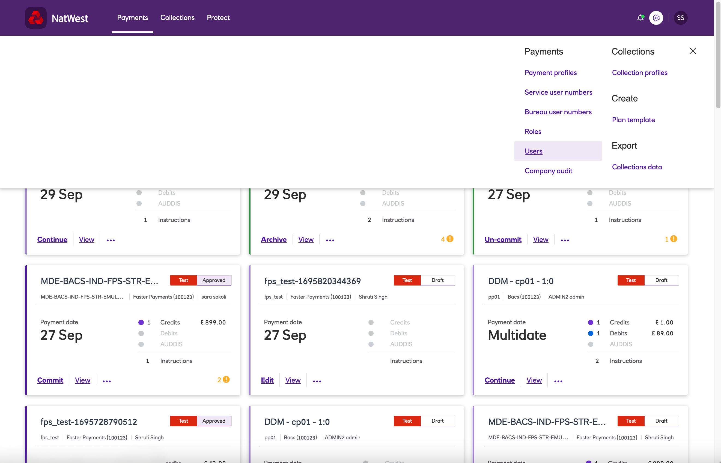Click the £ 89.00 debits amount

coord(662,333)
